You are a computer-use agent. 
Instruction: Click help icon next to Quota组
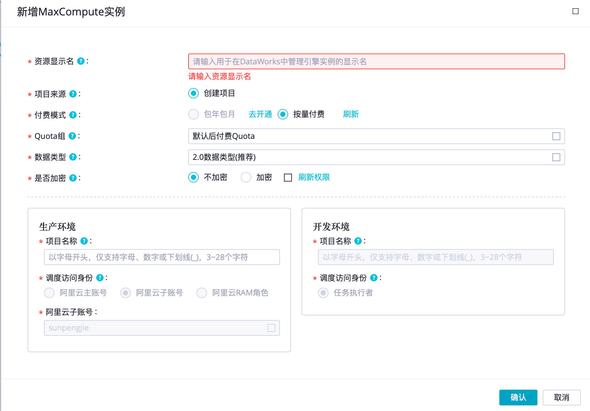pyautogui.click(x=72, y=136)
